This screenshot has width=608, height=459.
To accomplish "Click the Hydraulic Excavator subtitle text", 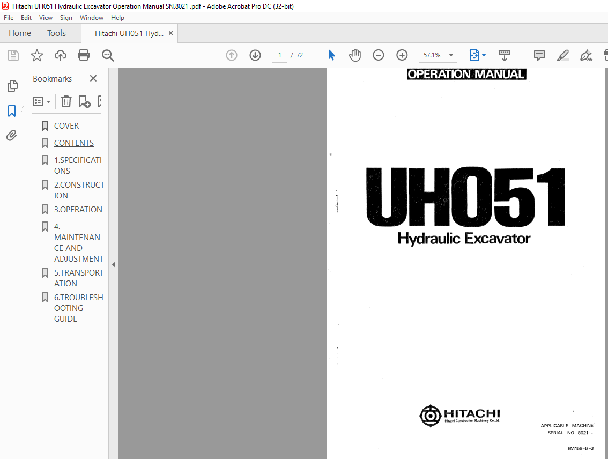I will click(464, 239).
